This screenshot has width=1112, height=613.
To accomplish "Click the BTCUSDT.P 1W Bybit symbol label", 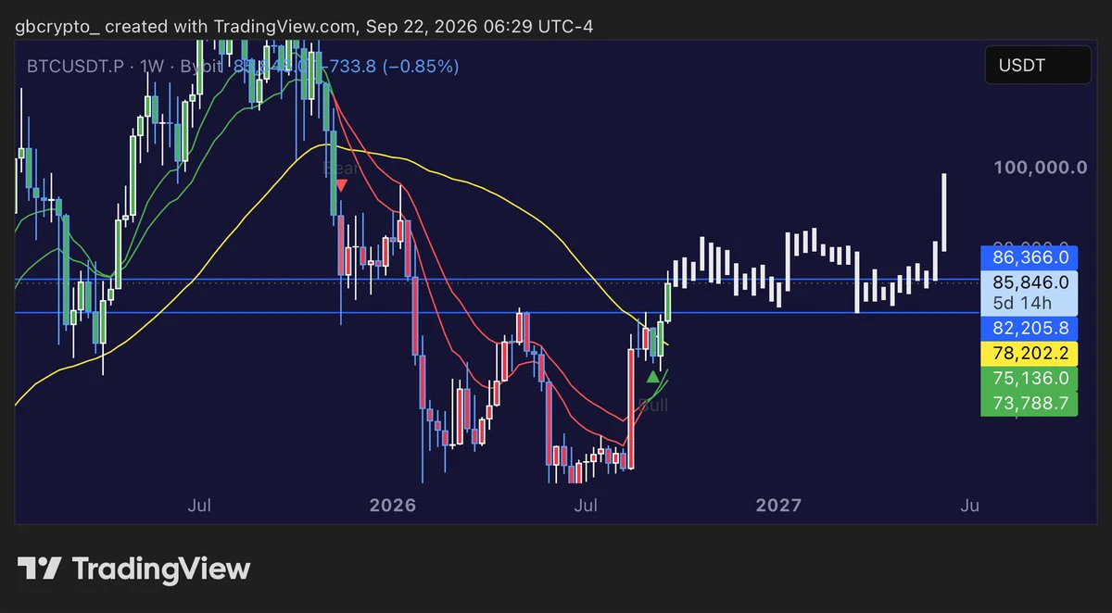I will click(x=125, y=66).
